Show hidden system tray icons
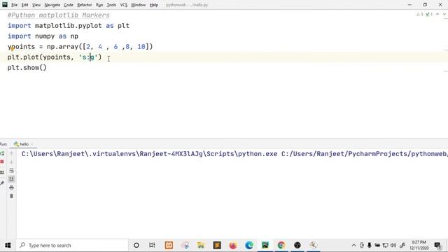This screenshot has height=252, width=448. (x=353, y=245)
